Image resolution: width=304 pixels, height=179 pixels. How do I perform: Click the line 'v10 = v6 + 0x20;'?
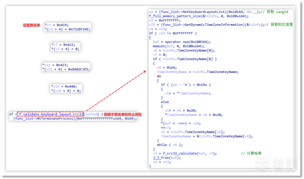tap(181, 111)
